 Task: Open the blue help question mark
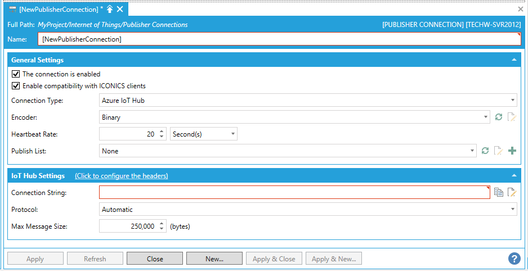[x=513, y=259]
